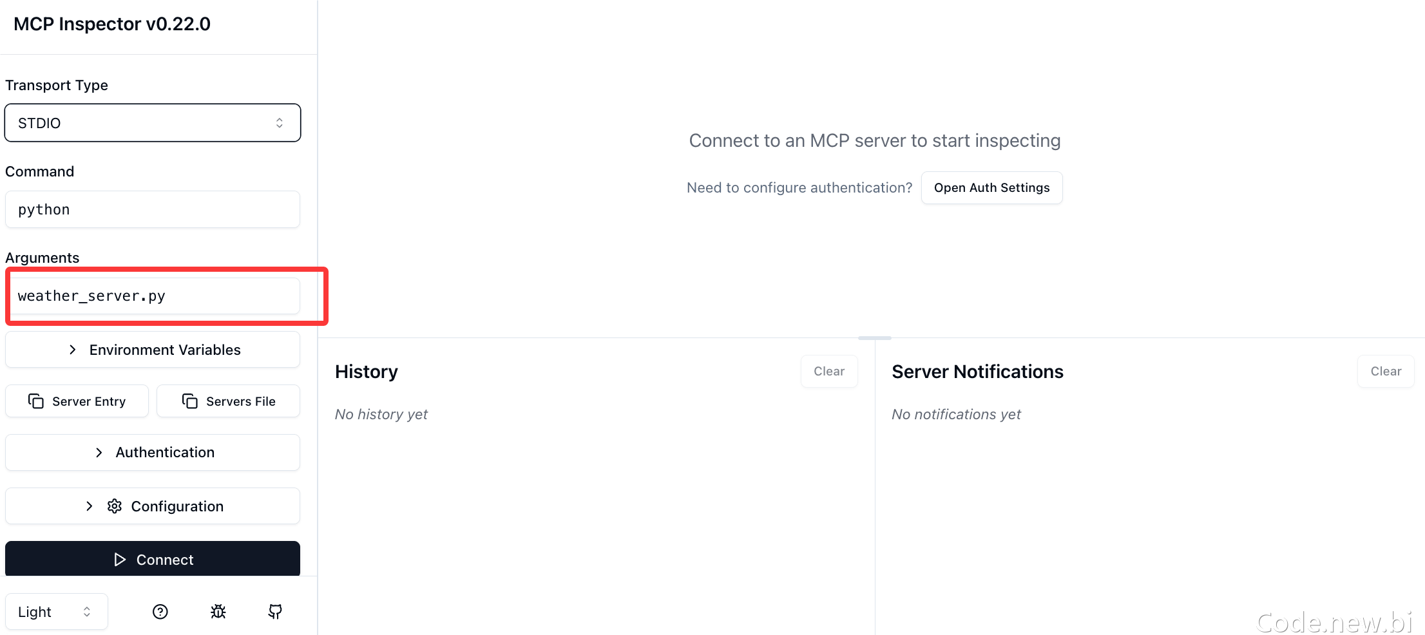Open the GitHub icon link
The image size is (1425, 635).
click(275, 612)
